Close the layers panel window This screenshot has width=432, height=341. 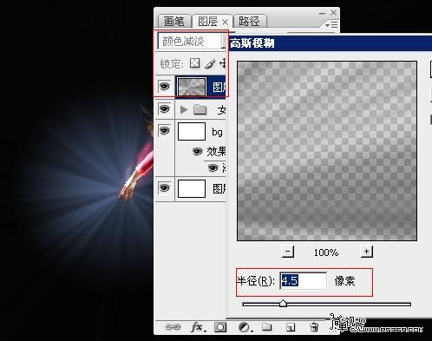click(x=333, y=12)
